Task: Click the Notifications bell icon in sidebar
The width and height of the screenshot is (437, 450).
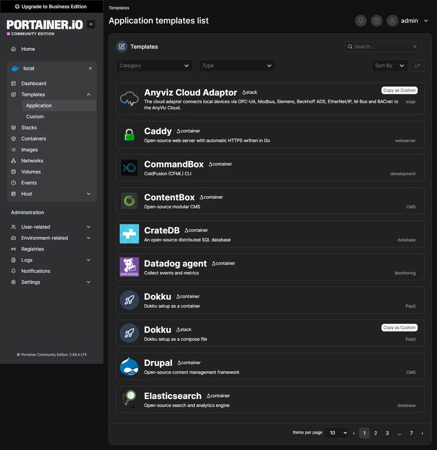Action: [13, 271]
